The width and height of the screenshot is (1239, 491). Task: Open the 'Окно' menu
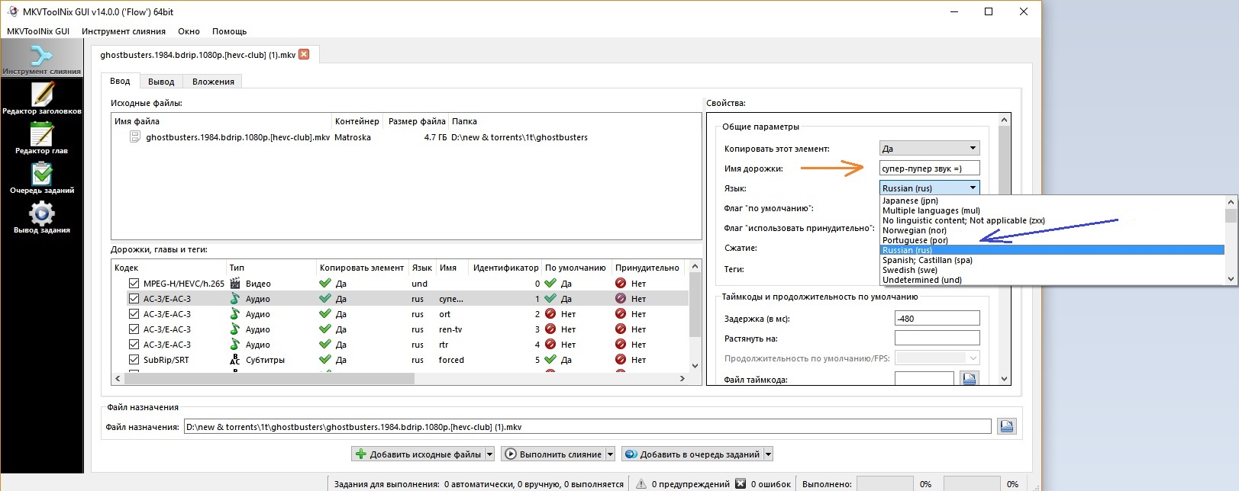(x=189, y=31)
